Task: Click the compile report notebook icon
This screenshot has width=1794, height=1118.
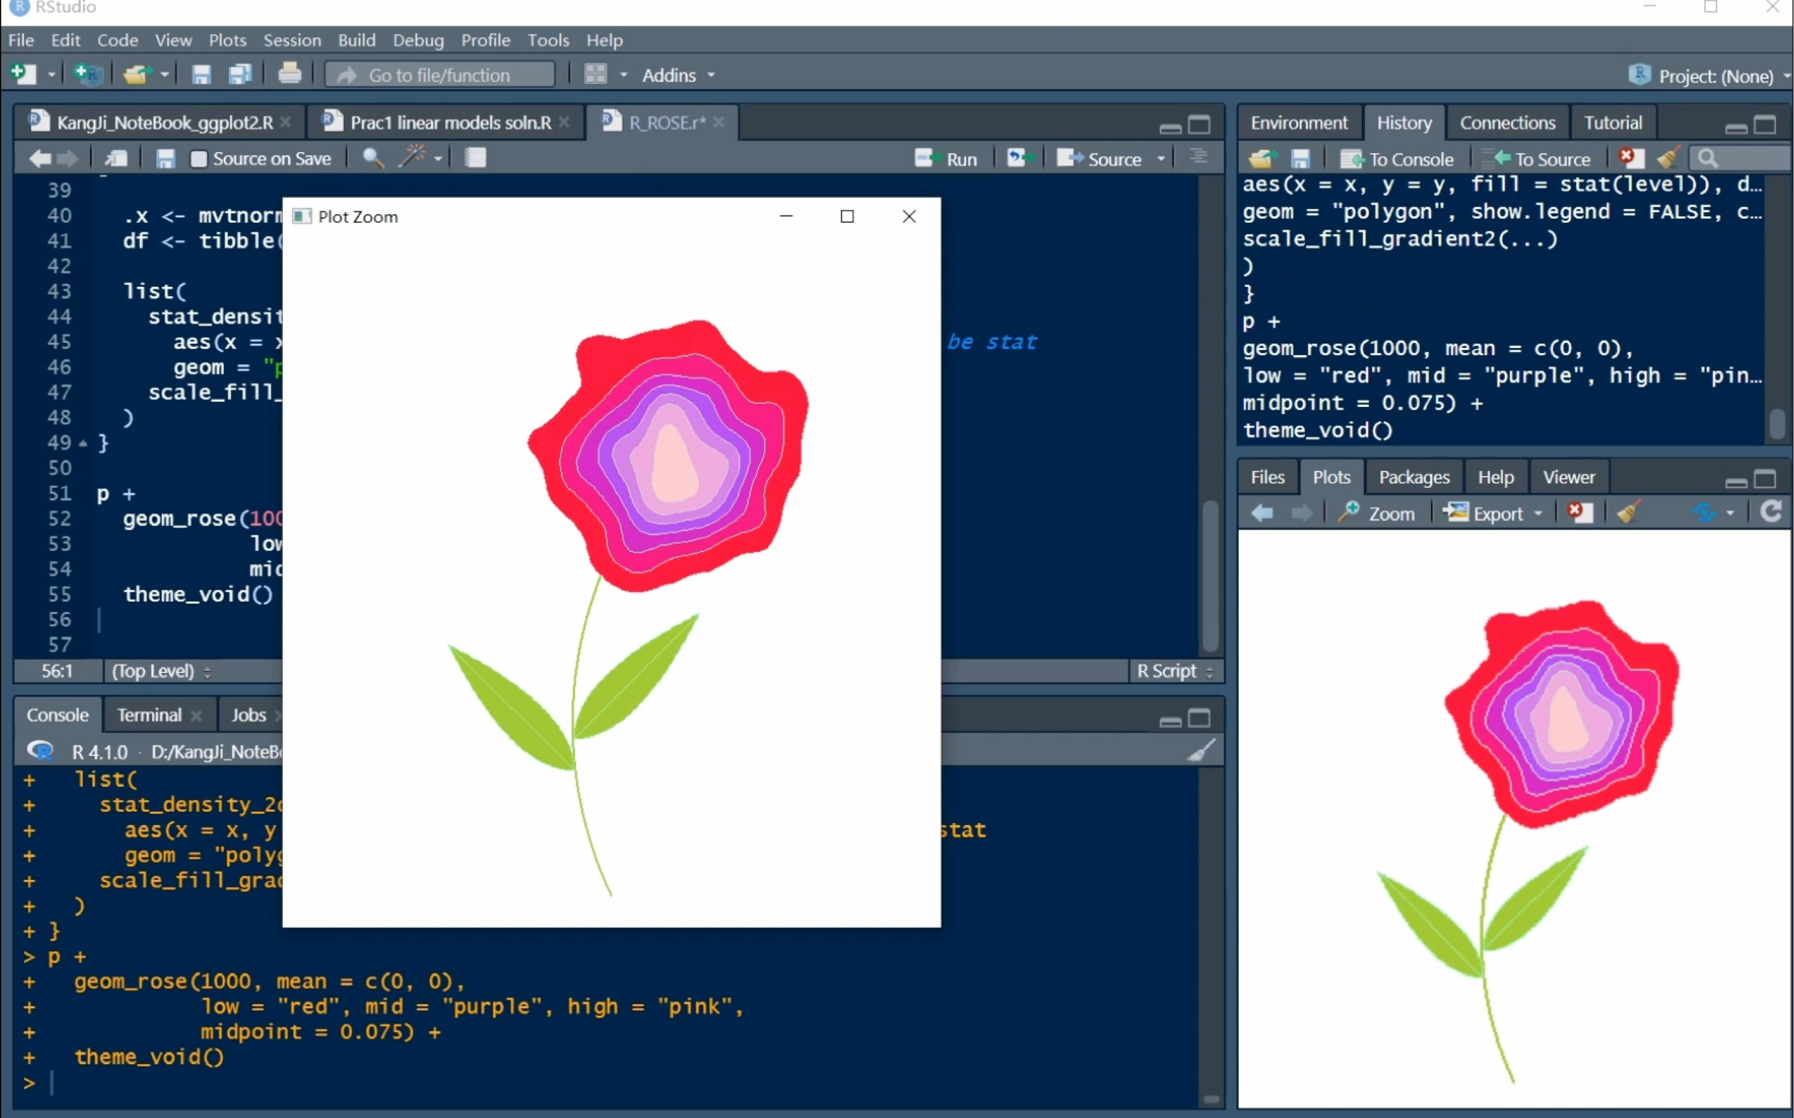Action: coord(475,157)
